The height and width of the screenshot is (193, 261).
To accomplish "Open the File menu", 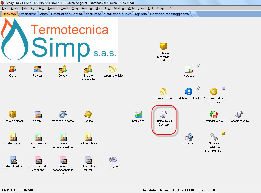I will [4, 8].
